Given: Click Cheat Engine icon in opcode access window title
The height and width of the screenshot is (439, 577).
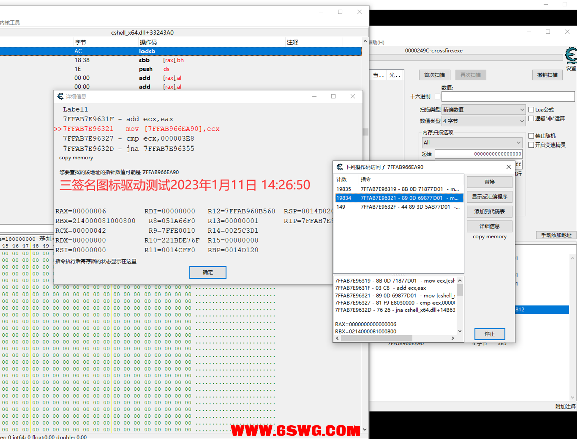Looking at the screenshot, I should point(340,167).
